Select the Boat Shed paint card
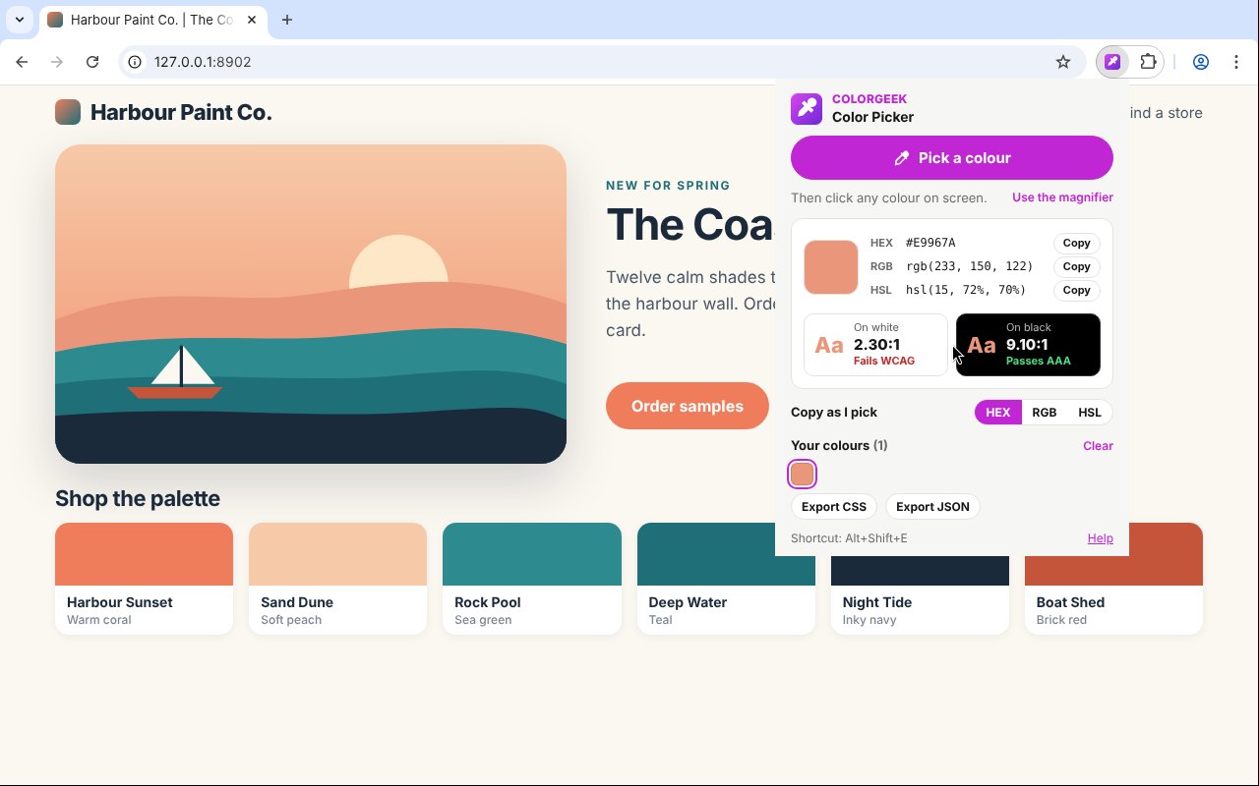Screen dimensions: 1259x786 1113,579
